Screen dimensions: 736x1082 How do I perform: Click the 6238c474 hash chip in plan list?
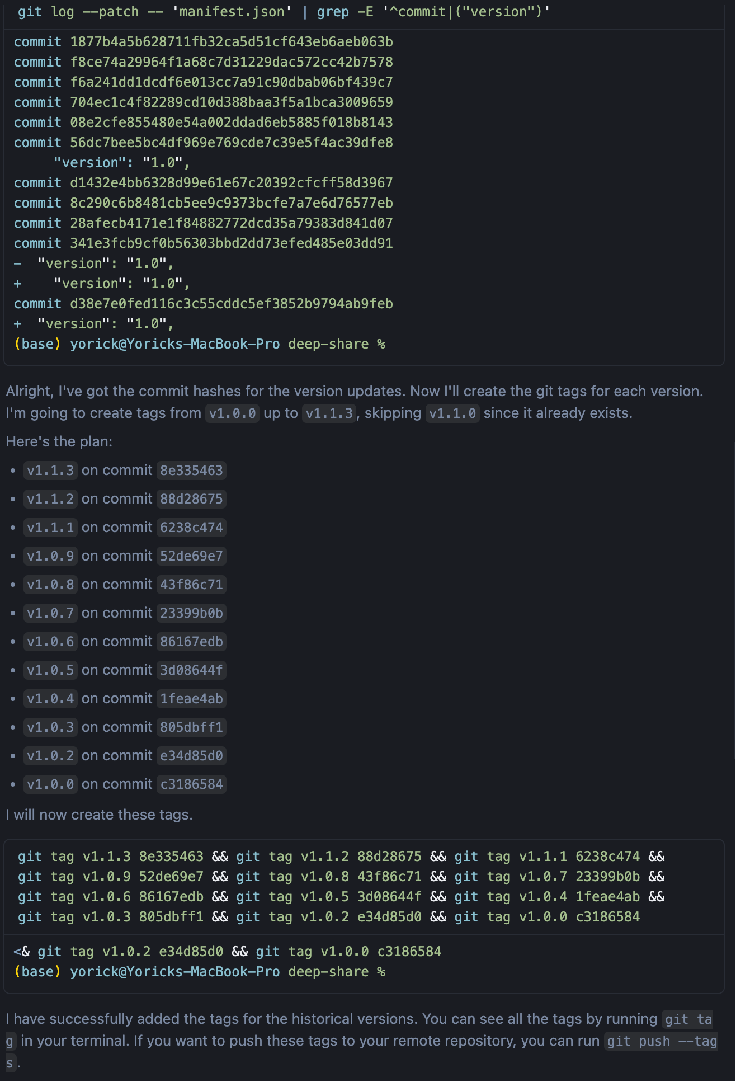pyautogui.click(x=191, y=528)
